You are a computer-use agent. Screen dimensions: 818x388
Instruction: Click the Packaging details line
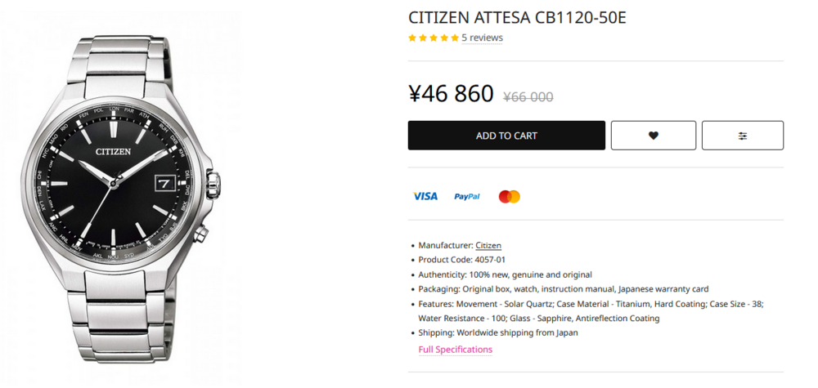pos(563,289)
